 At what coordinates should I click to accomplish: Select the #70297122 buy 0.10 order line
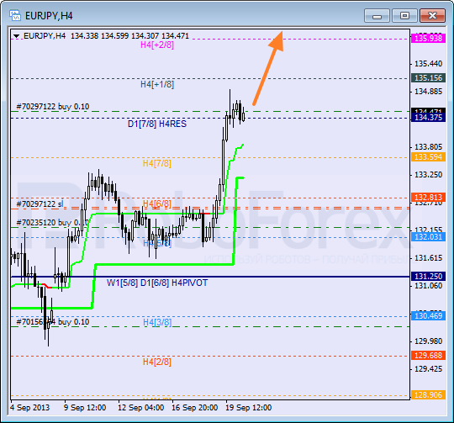tap(53, 107)
